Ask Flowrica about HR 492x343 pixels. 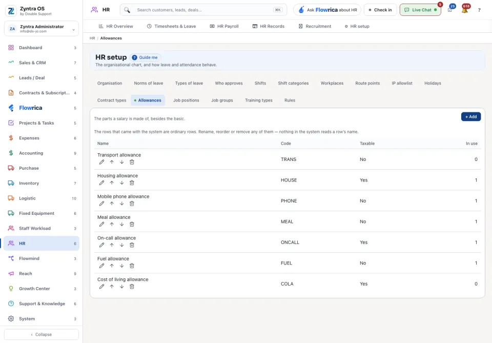(x=327, y=10)
